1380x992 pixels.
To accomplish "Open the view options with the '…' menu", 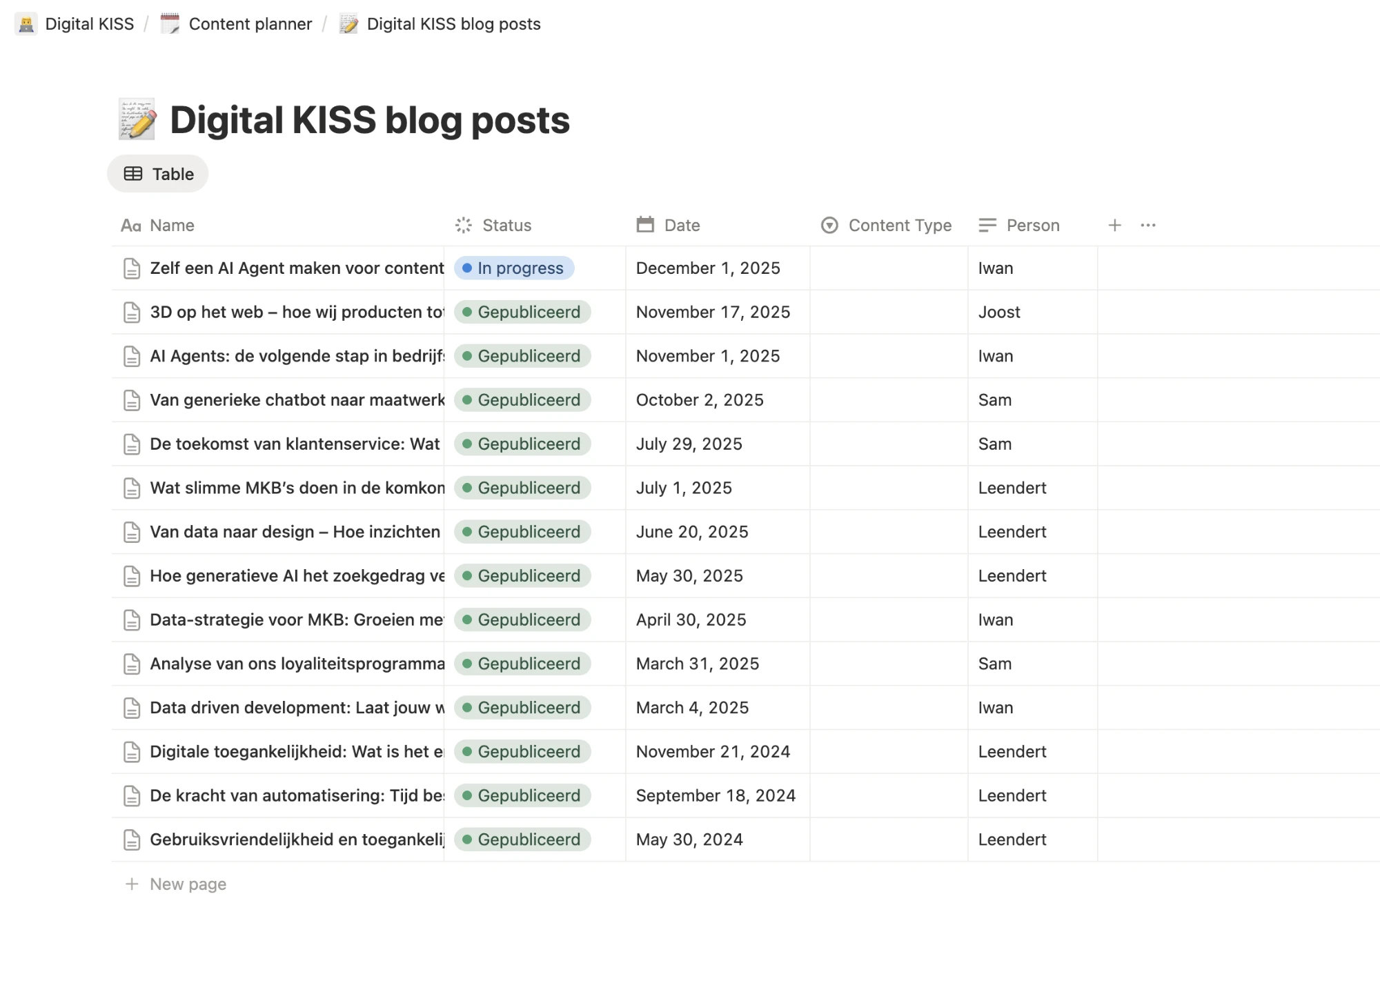I will 1147,225.
